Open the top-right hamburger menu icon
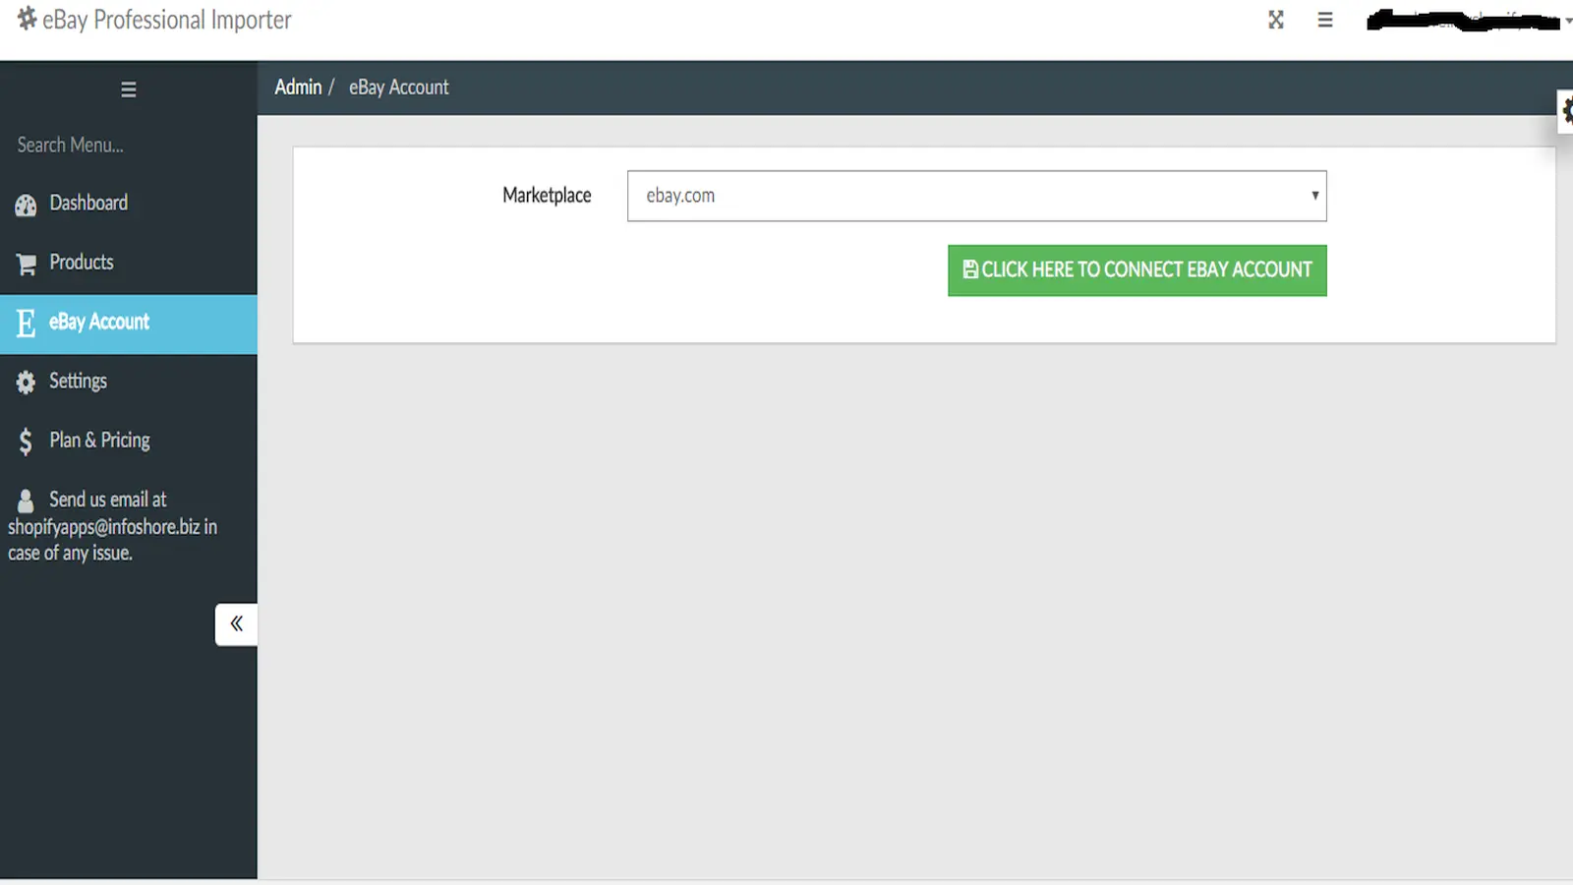 point(1325,20)
